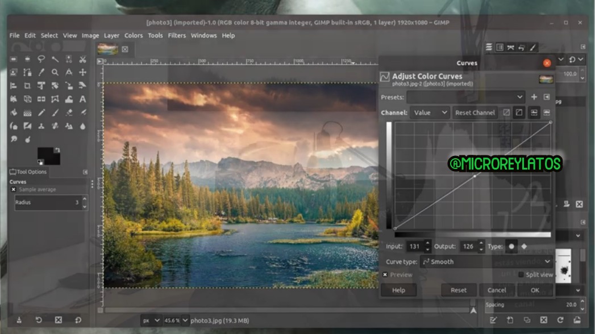
Task: Select the Free Select lasso tool
Action: [x=41, y=59]
